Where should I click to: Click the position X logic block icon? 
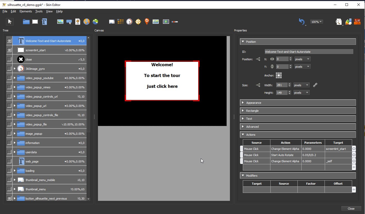[x=258, y=59]
